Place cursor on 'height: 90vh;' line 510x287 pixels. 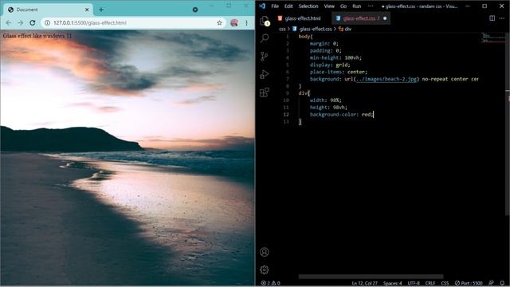click(x=328, y=108)
